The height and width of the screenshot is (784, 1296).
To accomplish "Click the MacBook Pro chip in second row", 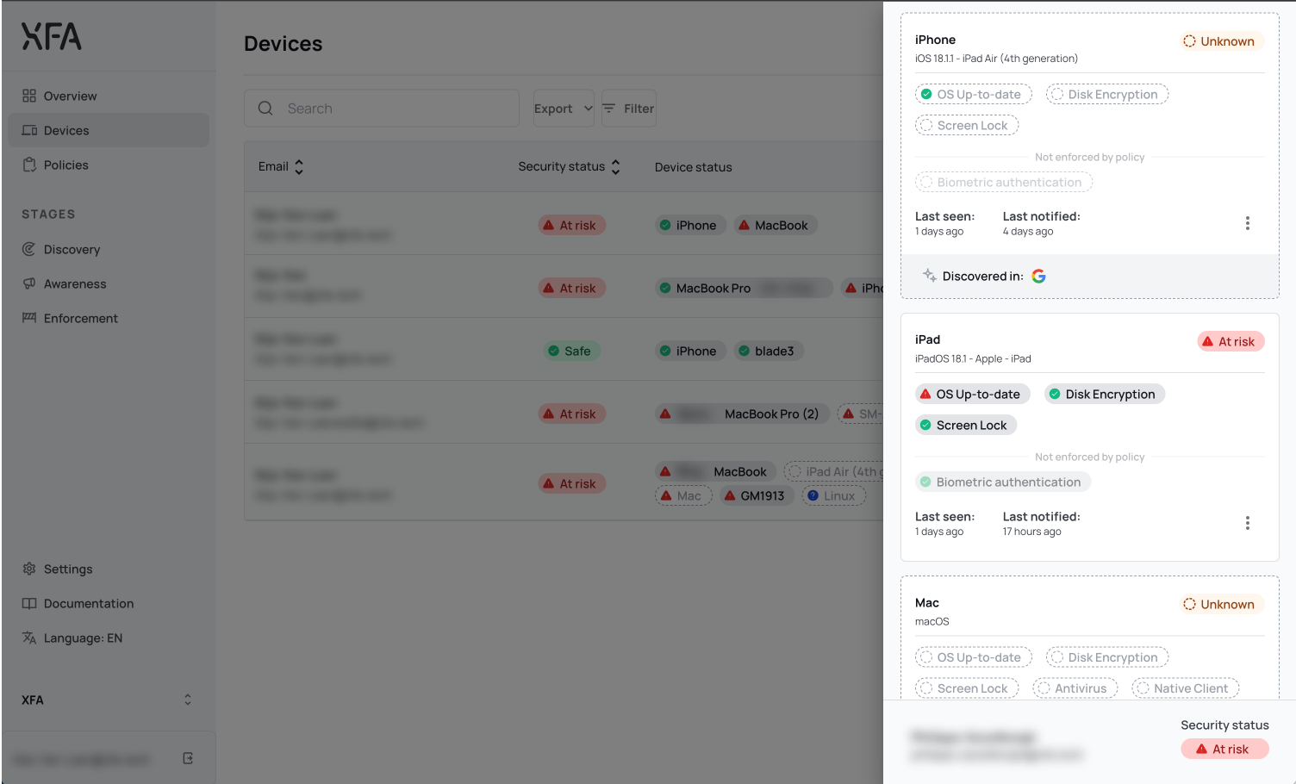I will click(x=744, y=288).
